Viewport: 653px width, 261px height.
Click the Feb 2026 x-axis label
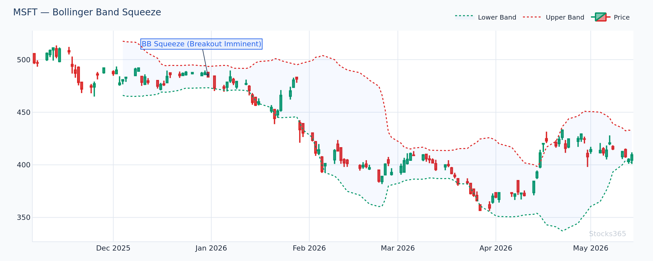point(309,248)
